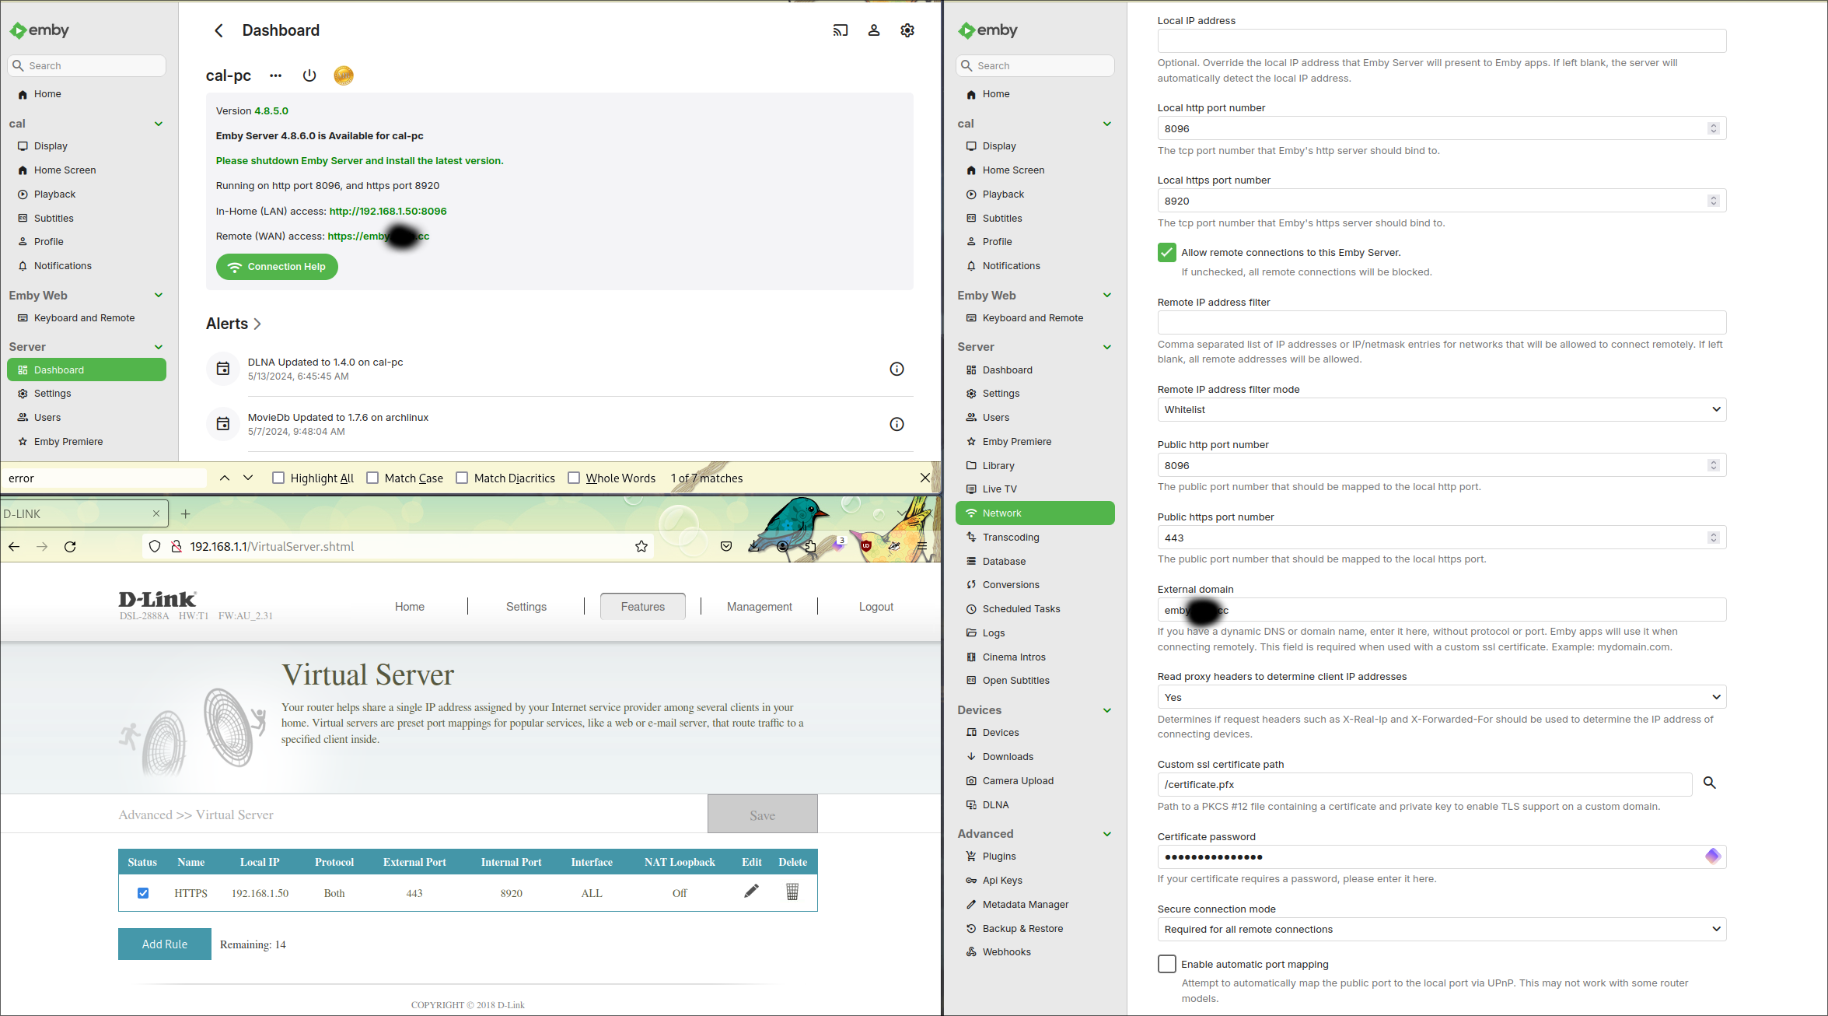The height and width of the screenshot is (1016, 1828).
Task: Click the browser back arrow in D-Link window
Action: [14, 547]
